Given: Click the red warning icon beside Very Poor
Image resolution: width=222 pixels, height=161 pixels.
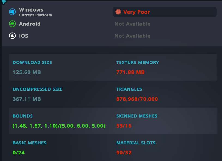Looking at the screenshot, I should 118,12.
